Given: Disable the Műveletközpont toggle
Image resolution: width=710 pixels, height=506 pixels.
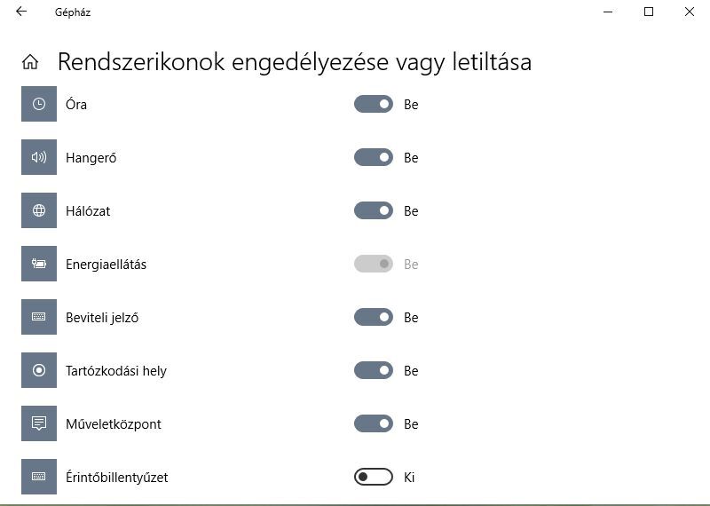Looking at the screenshot, I should pyautogui.click(x=374, y=424).
